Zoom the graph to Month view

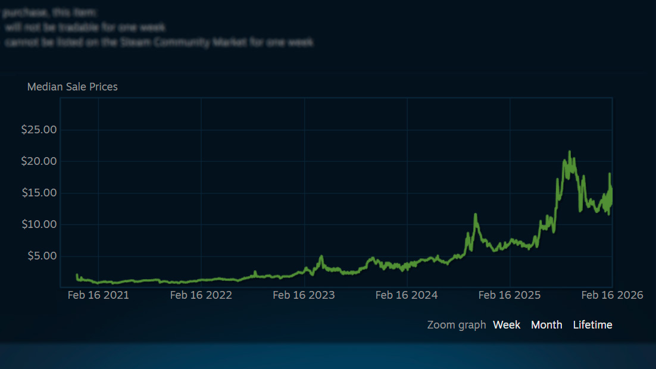[546, 324]
